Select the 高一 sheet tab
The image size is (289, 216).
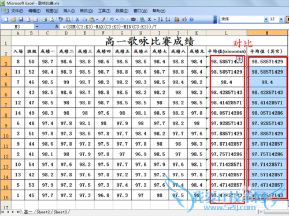coord(28,212)
